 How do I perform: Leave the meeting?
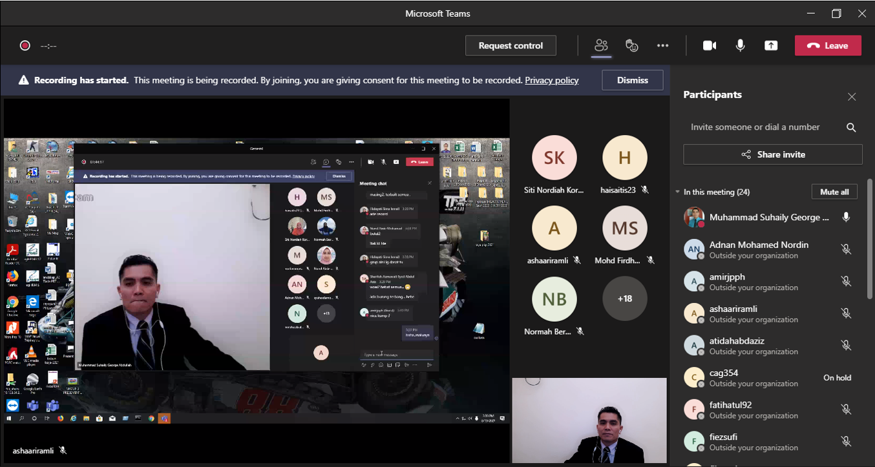(828, 45)
